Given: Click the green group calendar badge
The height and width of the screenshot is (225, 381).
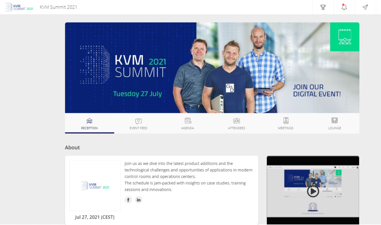Looking at the screenshot, I should click(345, 37).
